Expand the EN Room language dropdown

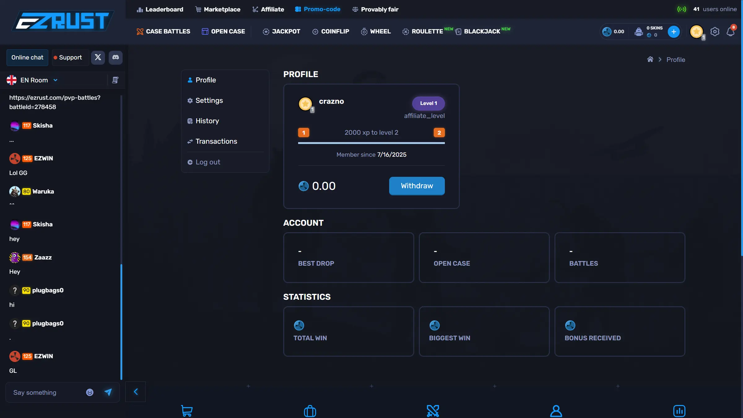coord(32,80)
